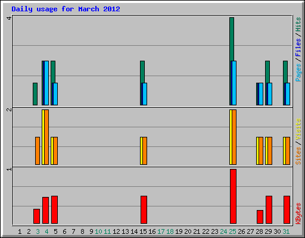Select day label 26 on the x-axis

point(241,231)
